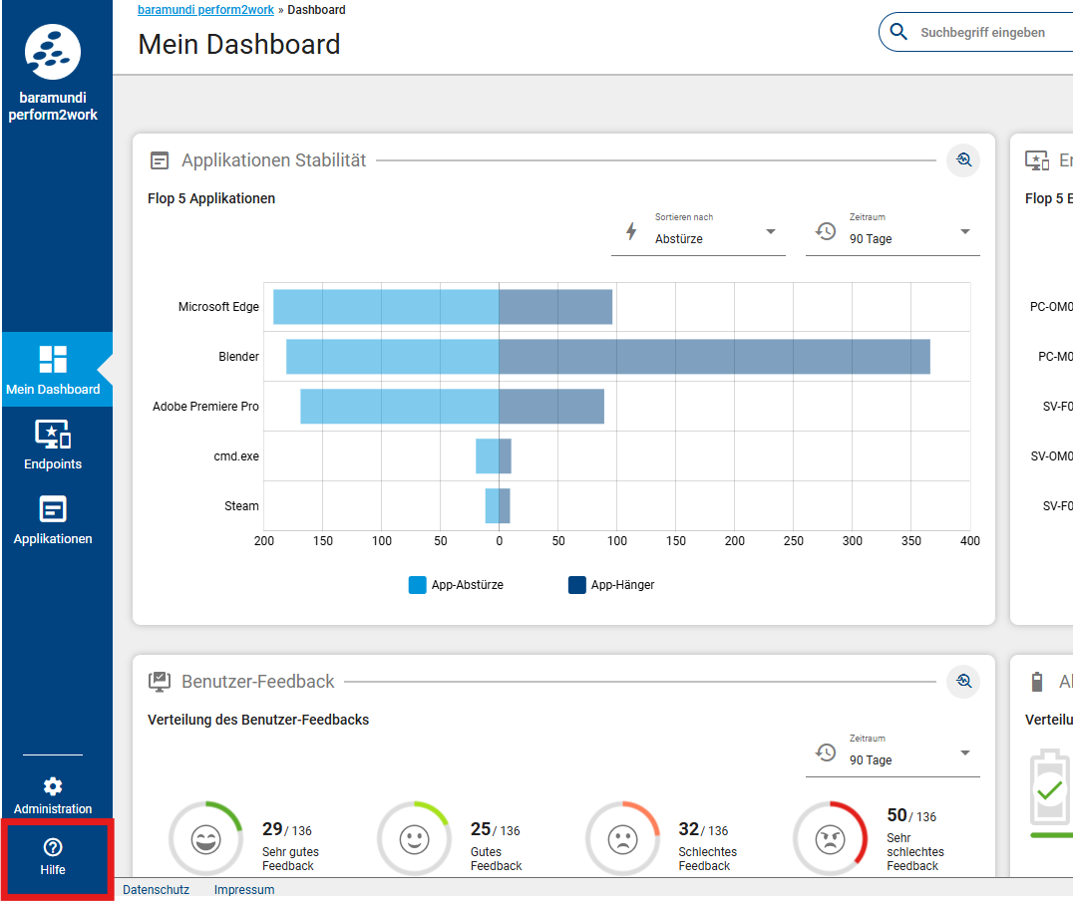Click the baramundi perform2work logo
The height and width of the screenshot is (901, 1073).
pyautogui.click(x=54, y=53)
